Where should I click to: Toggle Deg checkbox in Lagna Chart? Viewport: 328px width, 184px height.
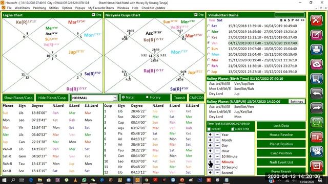[x=93, y=15]
